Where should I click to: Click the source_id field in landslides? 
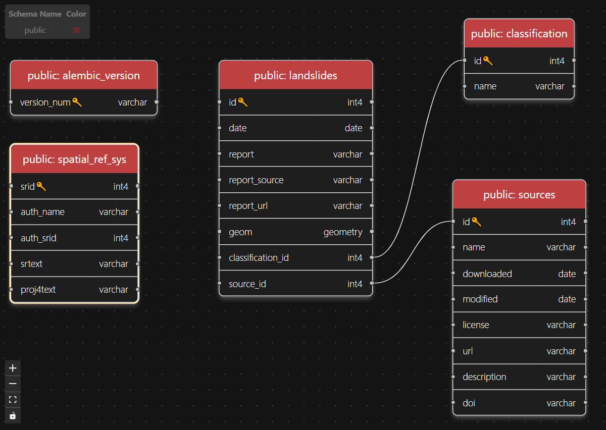[x=295, y=284]
